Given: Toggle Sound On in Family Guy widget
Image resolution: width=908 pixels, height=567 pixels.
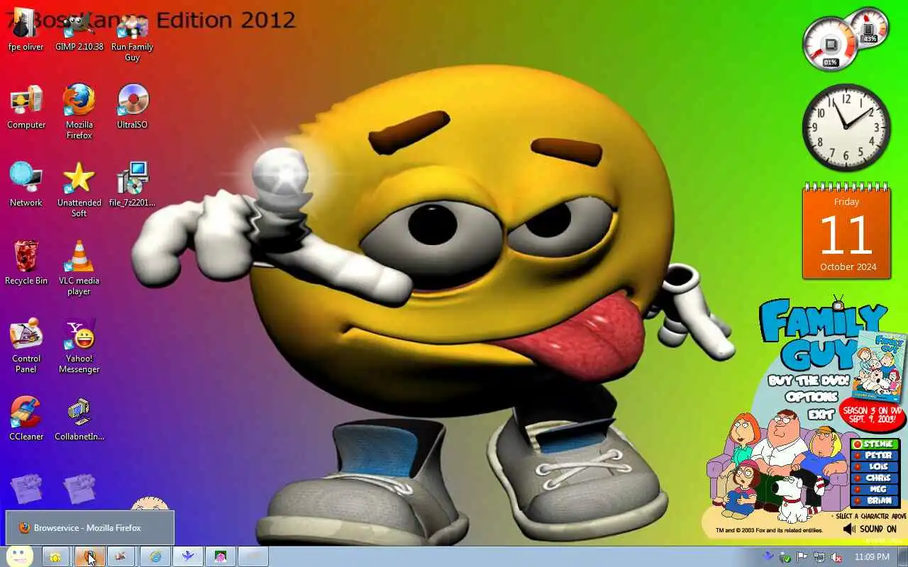Looking at the screenshot, I should click(x=870, y=529).
